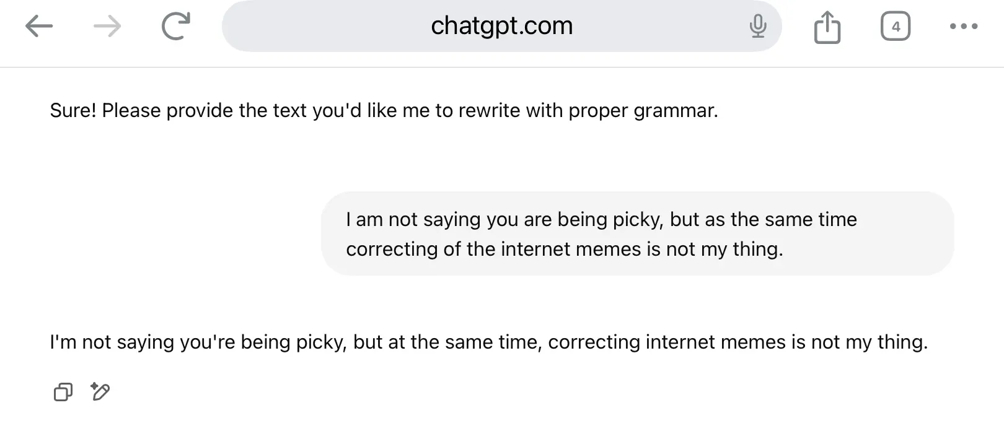Go back to the previous page
Screen dimensions: 1004x431
(39, 27)
